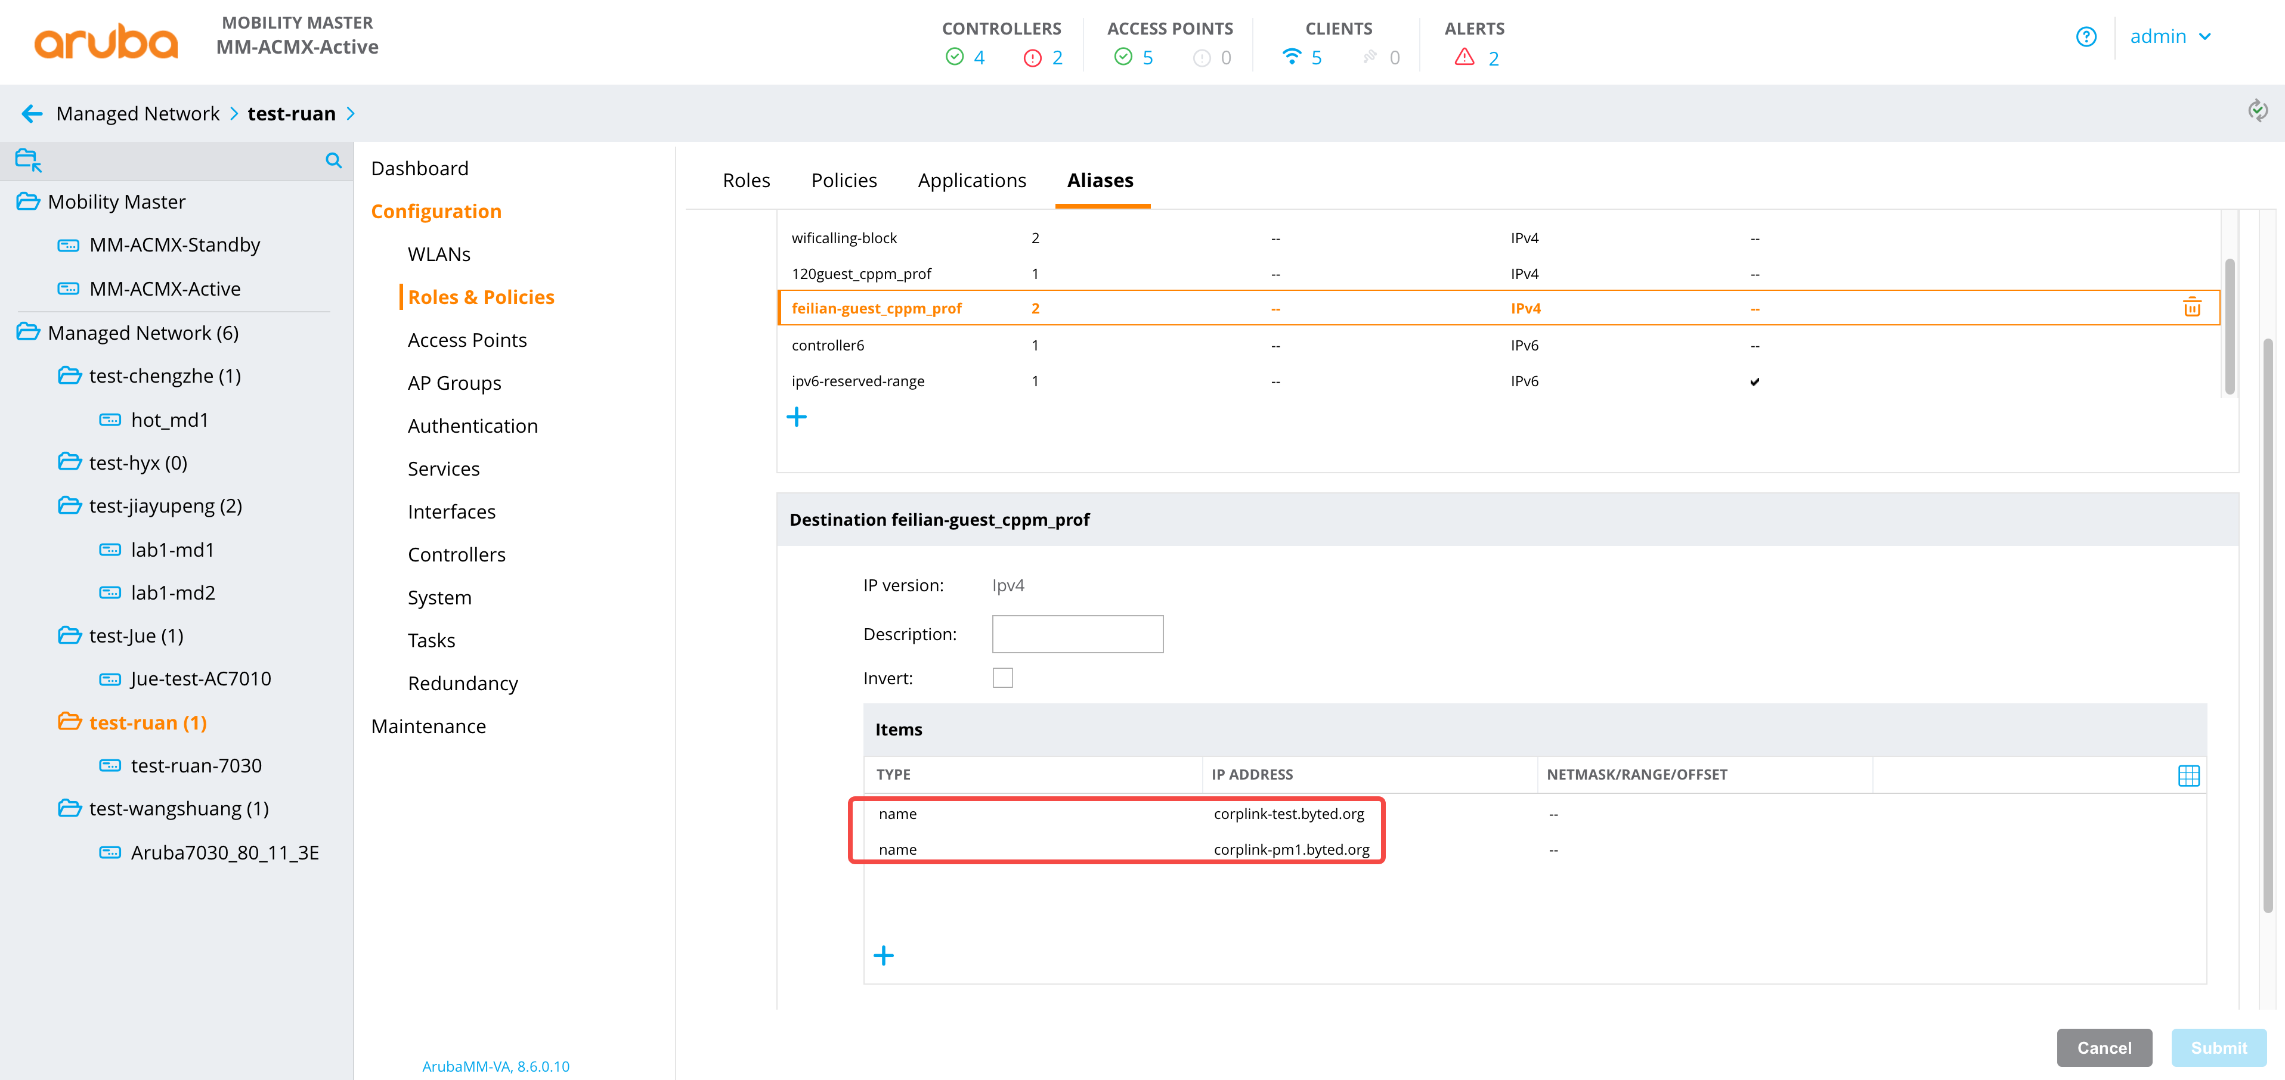
Task: Click the alerts warning triangle icon
Action: point(1464,58)
